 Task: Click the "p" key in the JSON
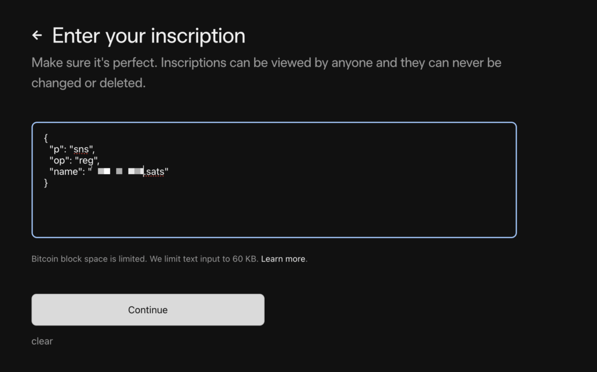pos(57,149)
